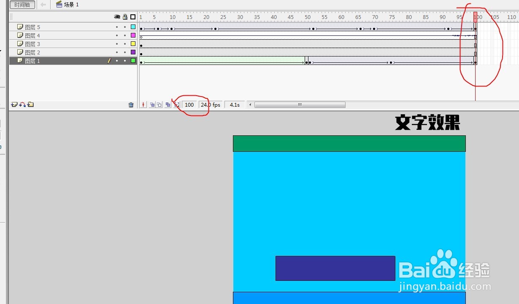Viewport: 519px width, 304px height.
Task: Open the 场景 1 scene label
Action: (x=67, y=5)
